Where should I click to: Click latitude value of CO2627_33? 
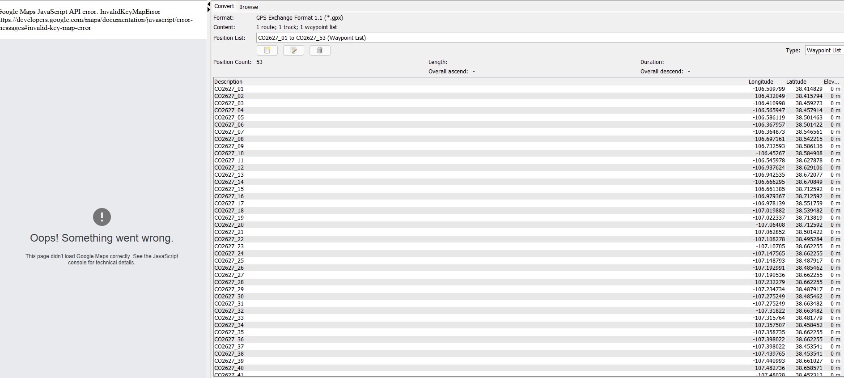[809, 318]
